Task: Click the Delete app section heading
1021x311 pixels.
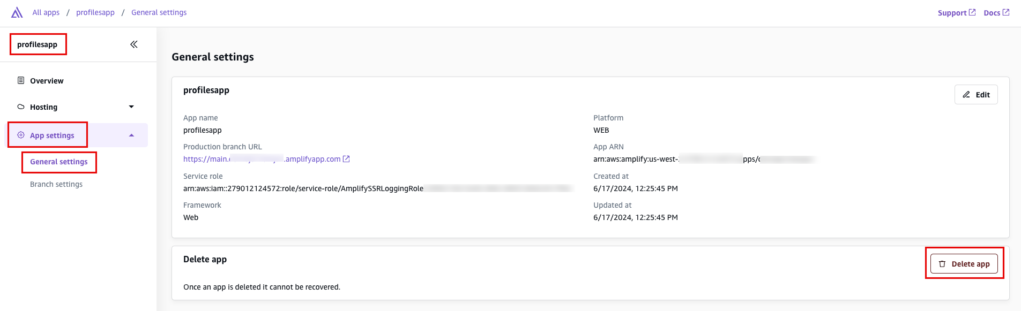Action: [x=205, y=259]
